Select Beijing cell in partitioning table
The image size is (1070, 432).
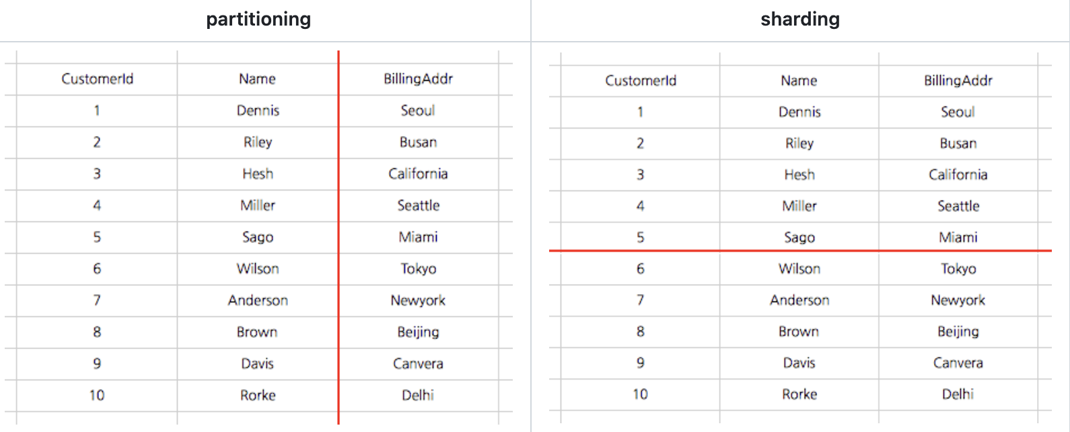(x=418, y=332)
